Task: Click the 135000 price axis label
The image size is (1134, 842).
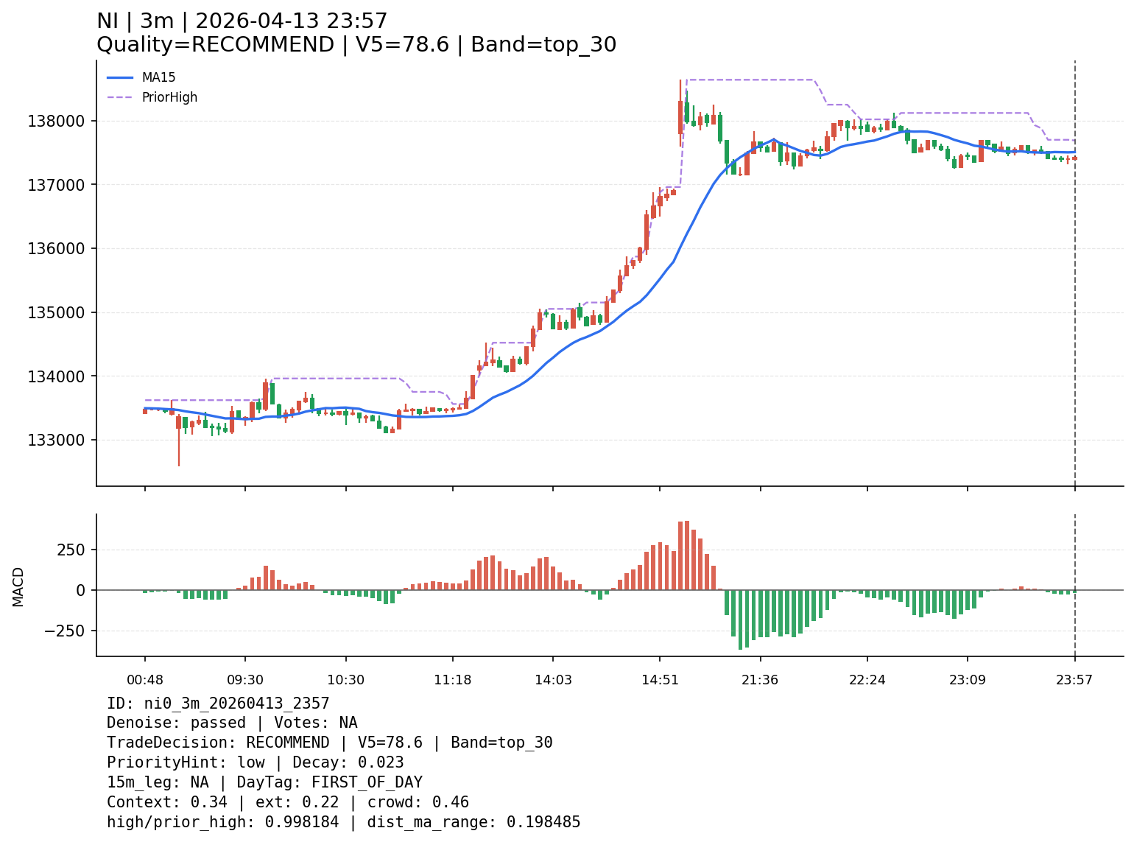Action: [56, 312]
